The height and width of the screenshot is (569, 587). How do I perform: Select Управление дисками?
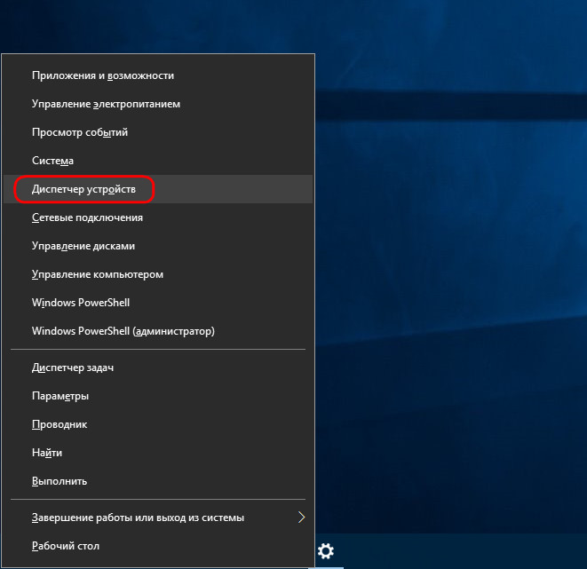[157, 246]
